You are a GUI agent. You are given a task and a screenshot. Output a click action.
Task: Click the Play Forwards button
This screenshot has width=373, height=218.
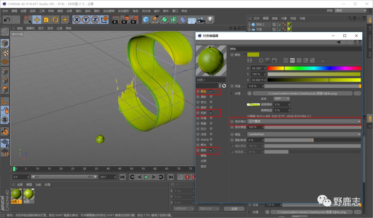tap(146, 177)
